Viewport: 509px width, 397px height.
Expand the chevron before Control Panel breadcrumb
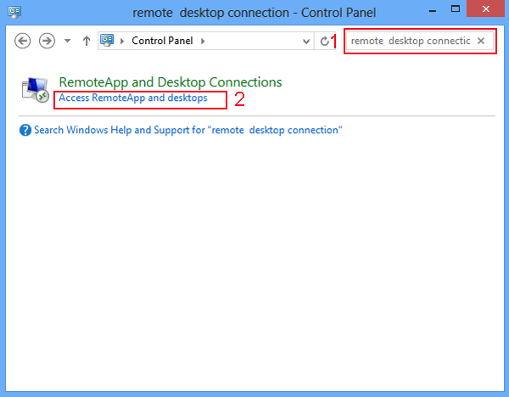[x=122, y=41]
